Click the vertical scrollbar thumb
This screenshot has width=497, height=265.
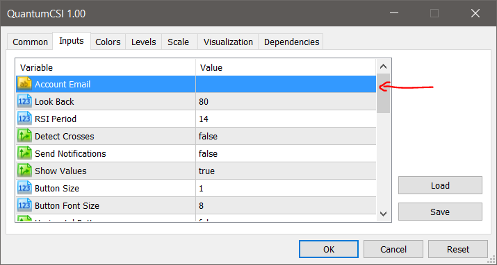(383, 93)
